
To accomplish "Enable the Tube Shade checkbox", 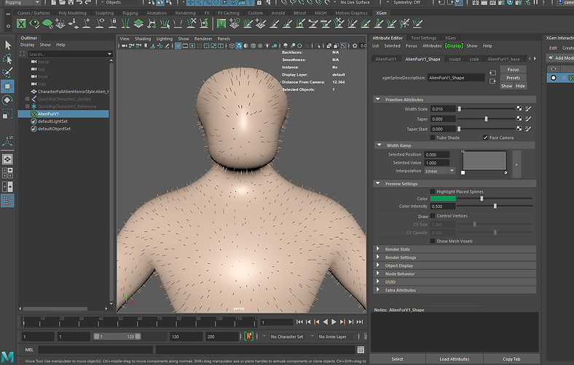I will point(433,137).
